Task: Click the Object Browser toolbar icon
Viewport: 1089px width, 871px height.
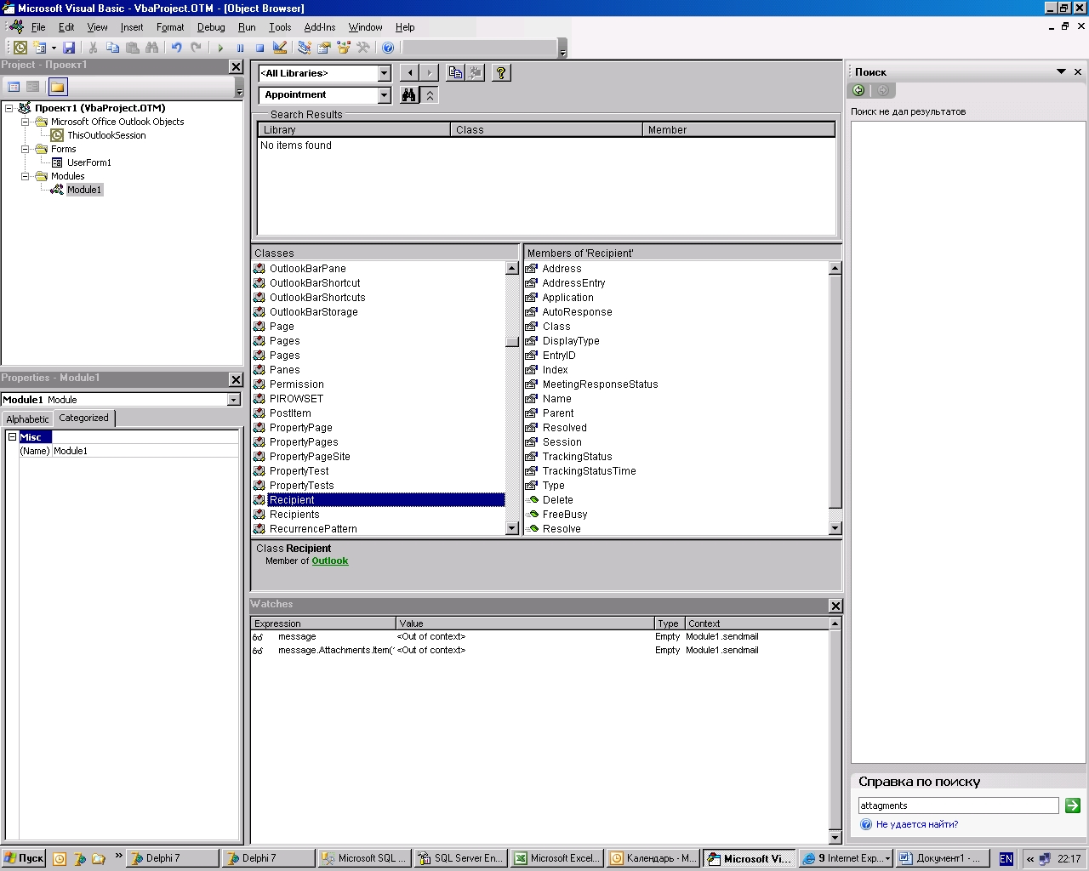Action: pos(344,48)
